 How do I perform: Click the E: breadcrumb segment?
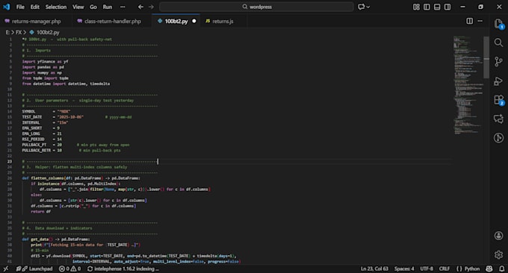pyautogui.click(x=7, y=32)
